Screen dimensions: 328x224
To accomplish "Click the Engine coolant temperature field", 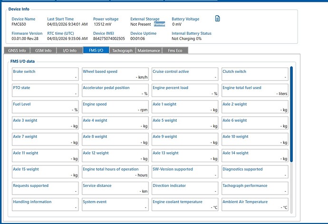I will (184, 205).
